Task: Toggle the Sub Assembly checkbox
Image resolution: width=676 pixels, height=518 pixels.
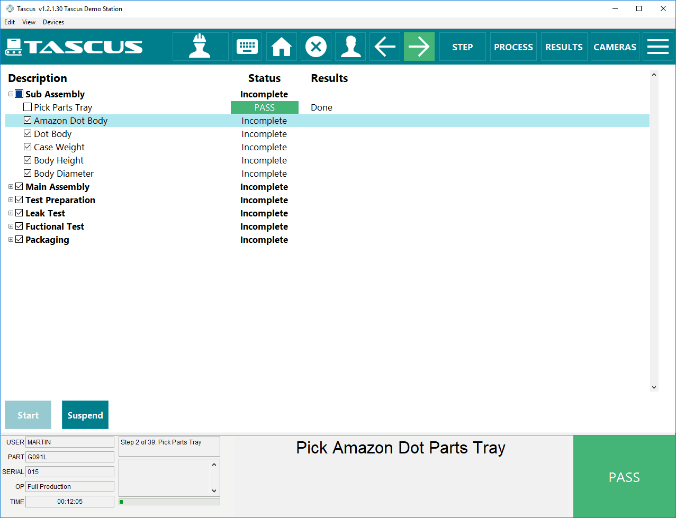Action: [x=19, y=94]
